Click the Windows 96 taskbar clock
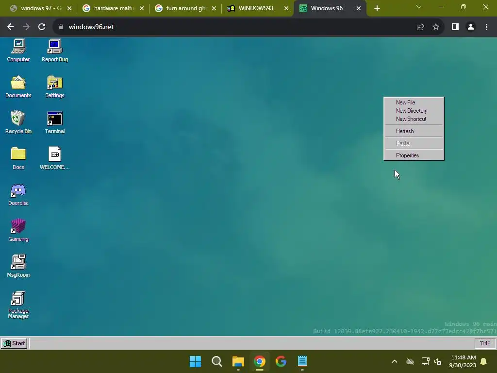The height and width of the screenshot is (373, 497). click(485, 343)
